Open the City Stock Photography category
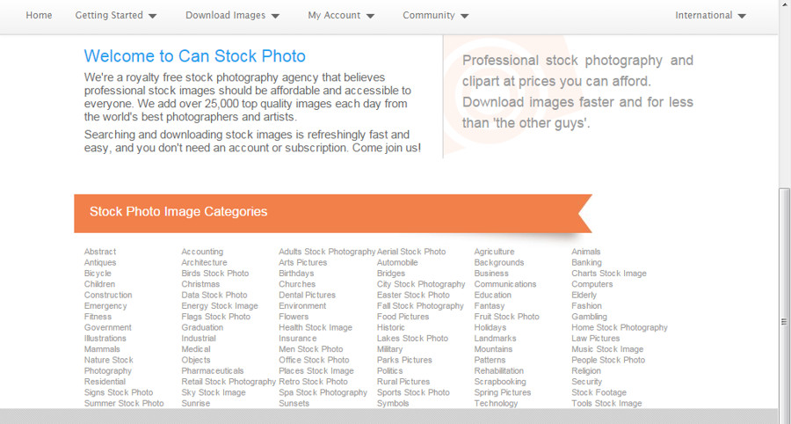The width and height of the screenshot is (791, 424). (421, 284)
